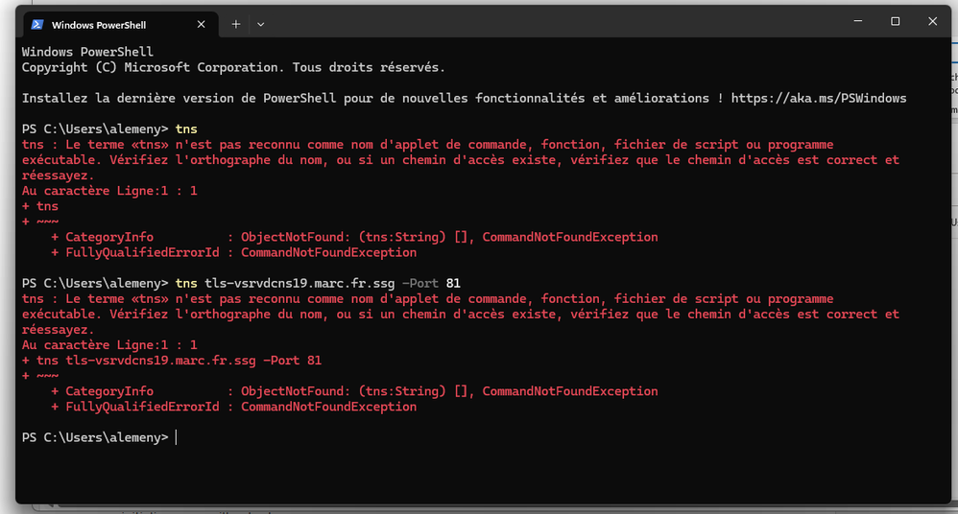Select the Windows PowerShell tab title
This screenshot has height=514, width=958.
pyautogui.click(x=98, y=24)
